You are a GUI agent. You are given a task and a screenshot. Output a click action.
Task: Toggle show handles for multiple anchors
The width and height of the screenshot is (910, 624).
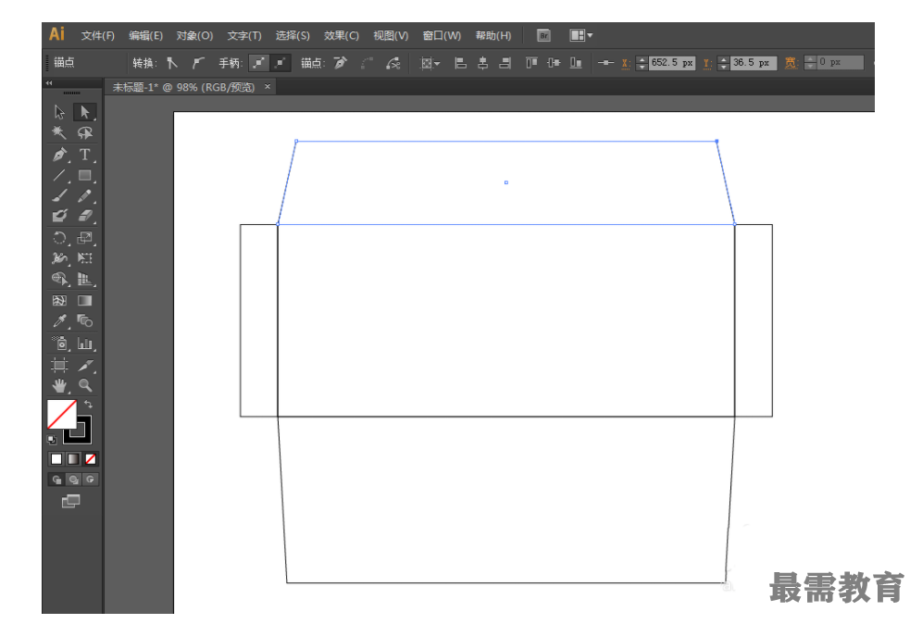(259, 63)
